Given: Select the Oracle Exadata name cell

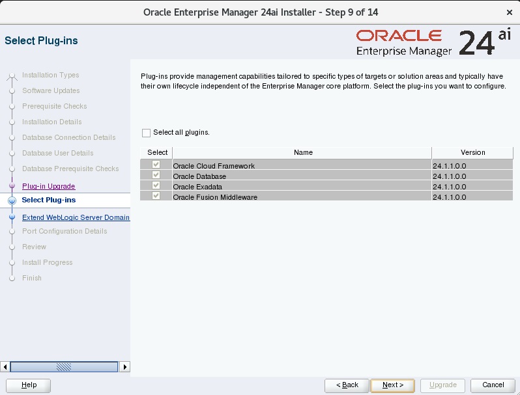Looking at the screenshot, I should tap(302, 185).
